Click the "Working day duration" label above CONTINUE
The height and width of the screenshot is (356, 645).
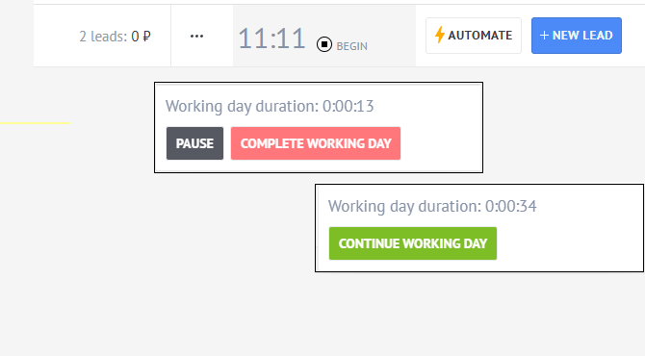click(404, 206)
